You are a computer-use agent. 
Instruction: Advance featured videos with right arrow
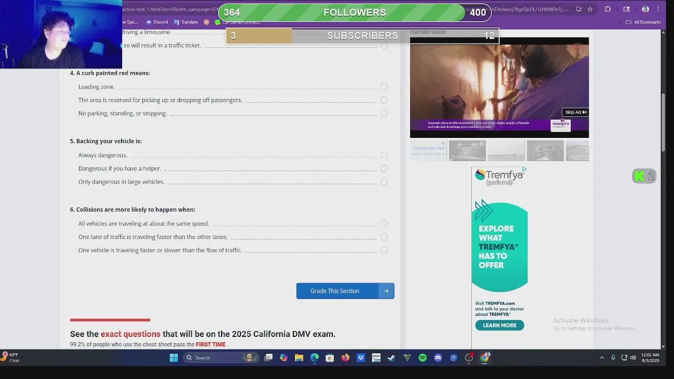(586, 151)
